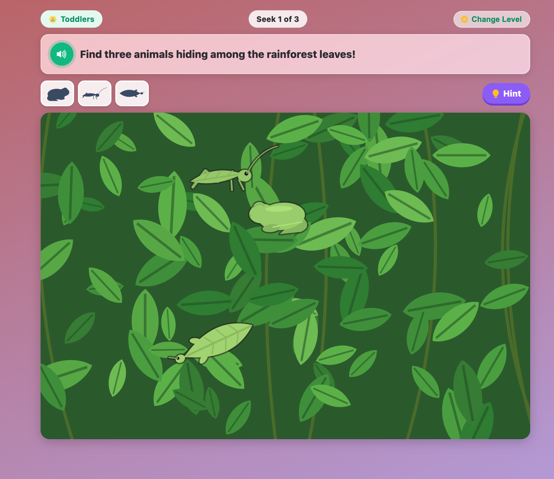Click the Hint button
This screenshot has width=554, height=479.
click(x=506, y=94)
